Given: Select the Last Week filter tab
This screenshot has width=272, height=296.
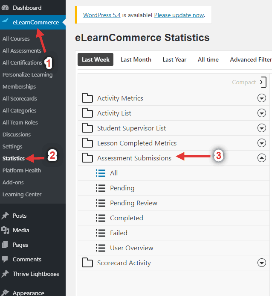Looking at the screenshot, I should (95, 59).
